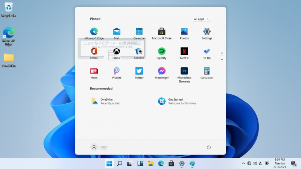This screenshot has height=169, width=301.
Task: Open the To Do app
Action: click(x=207, y=53)
